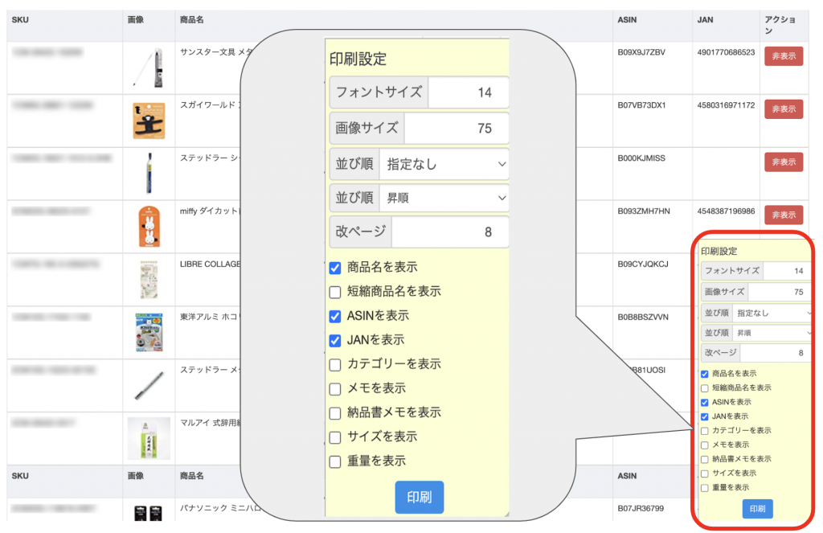Screen dimensions: 823x533
Task: Click the フォントサイズ field in the enlarged settings
Action: coord(469,92)
